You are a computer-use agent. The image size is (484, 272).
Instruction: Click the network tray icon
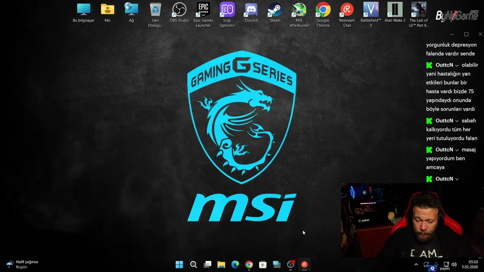pos(446,264)
